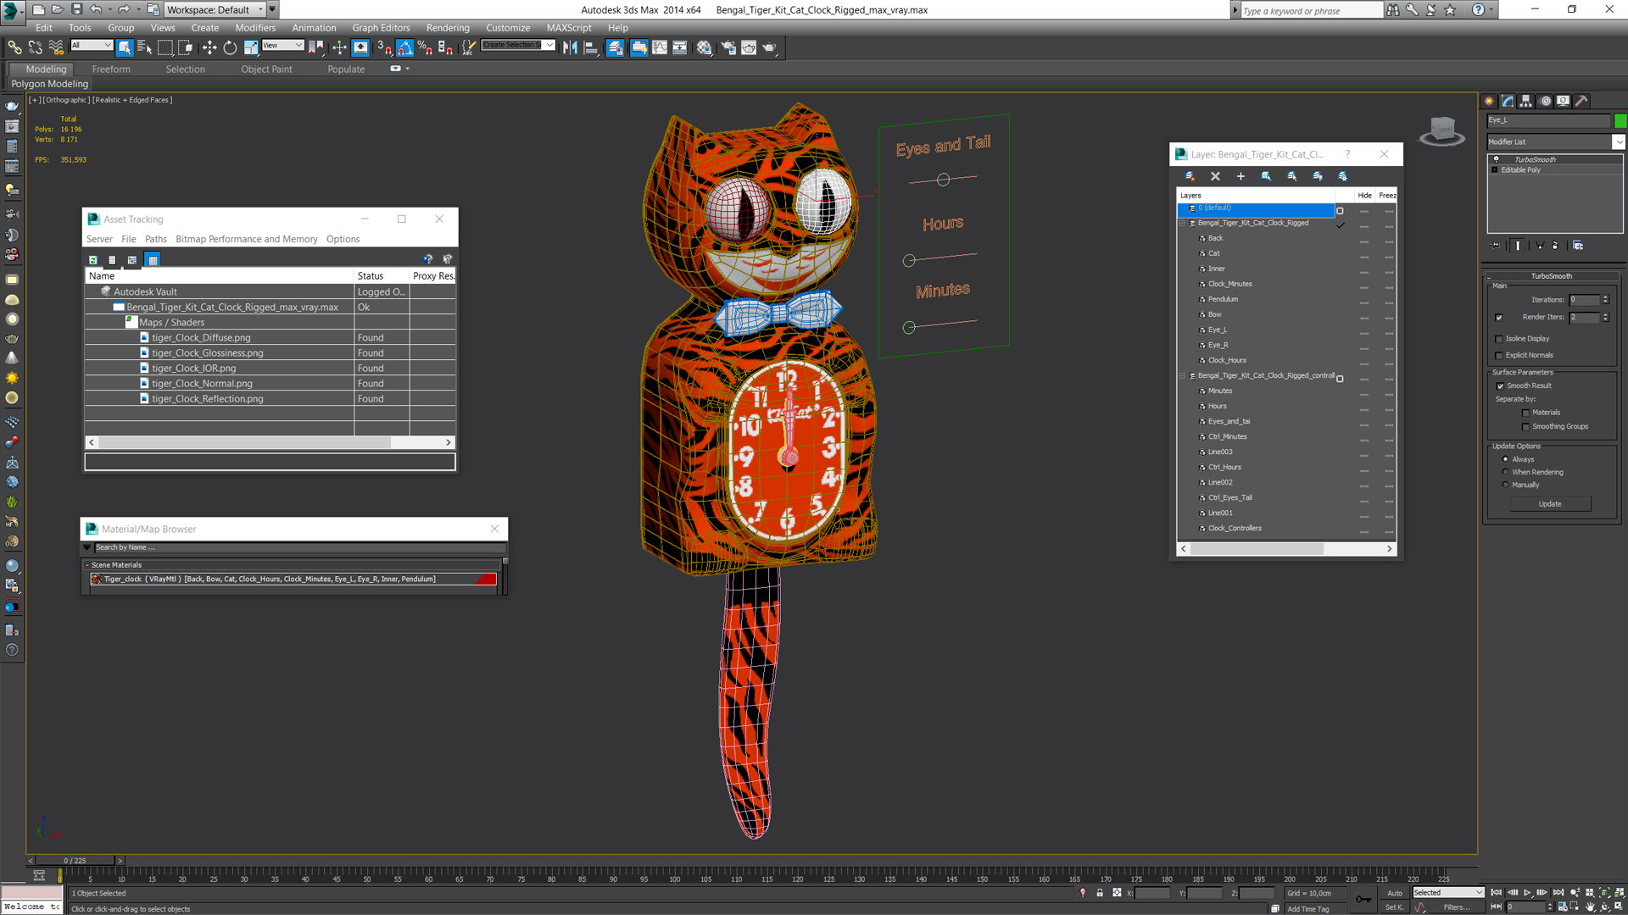1628x915 pixels.
Task: Enable the Isoline Display checkbox
Action: [x=1499, y=339]
